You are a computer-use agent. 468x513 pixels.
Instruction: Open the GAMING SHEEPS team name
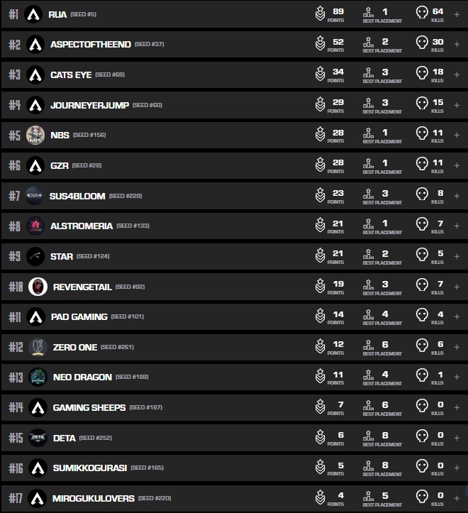(x=89, y=407)
